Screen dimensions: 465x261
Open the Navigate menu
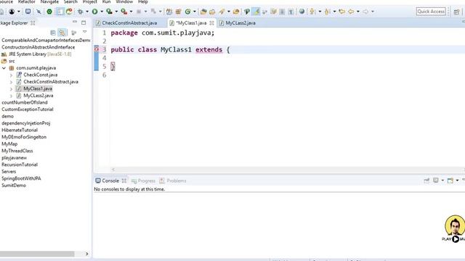tap(49, 1)
